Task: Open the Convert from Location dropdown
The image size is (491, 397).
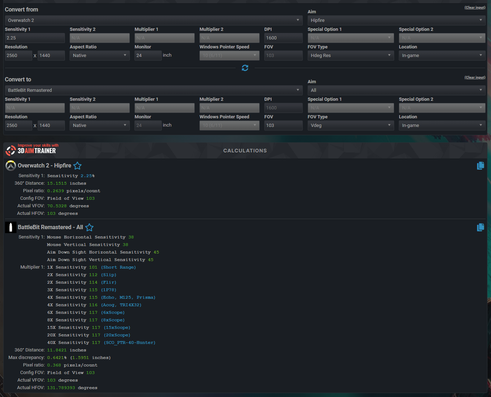Action: (x=442, y=56)
